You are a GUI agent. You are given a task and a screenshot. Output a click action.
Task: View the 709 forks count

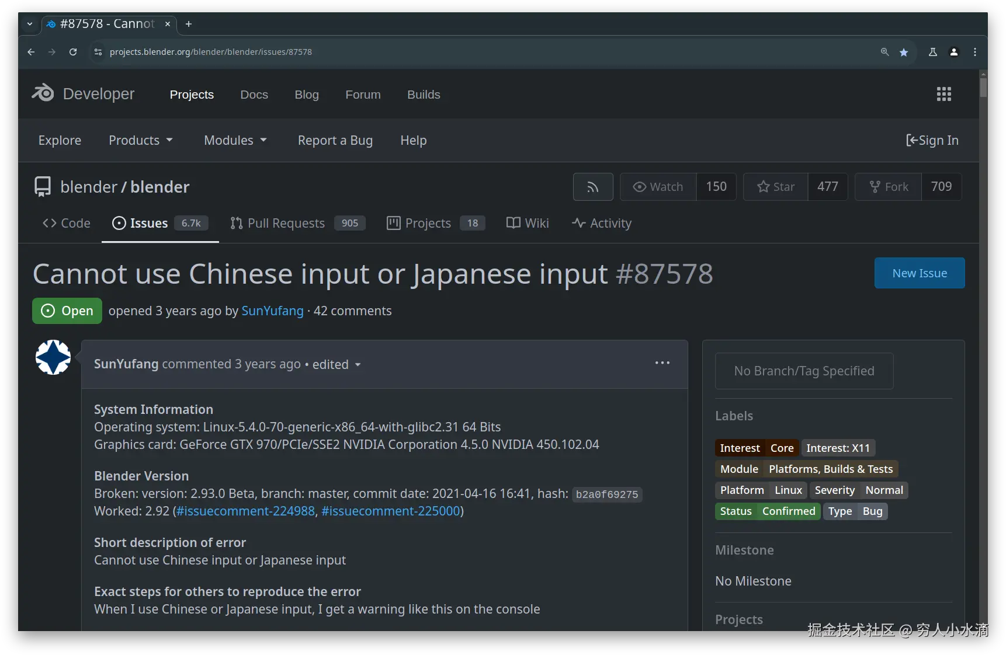(x=942, y=187)
